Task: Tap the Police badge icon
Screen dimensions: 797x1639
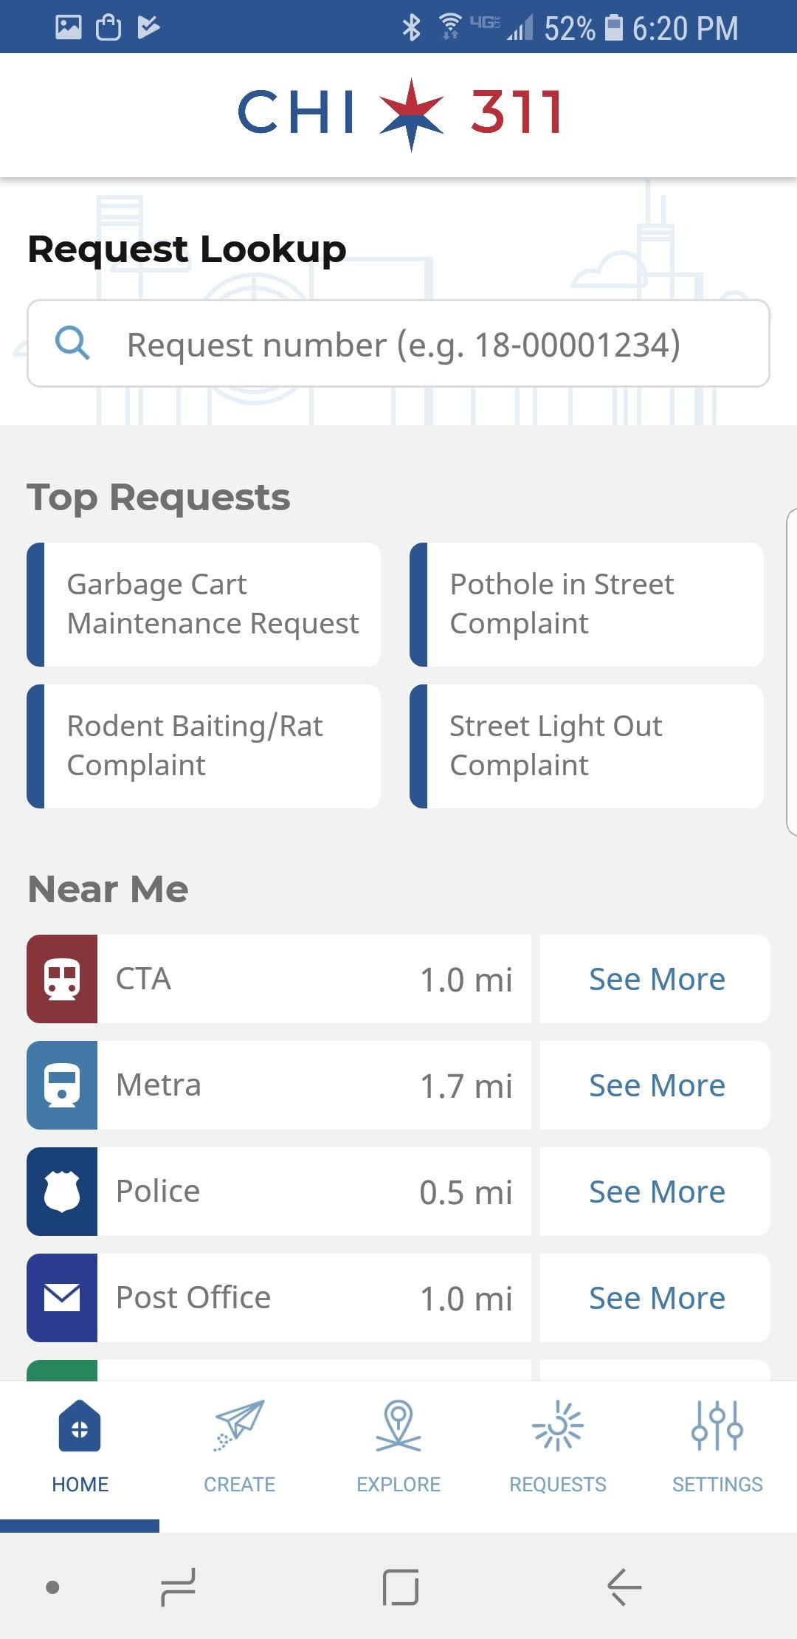Action: [x=62, y=1192]
